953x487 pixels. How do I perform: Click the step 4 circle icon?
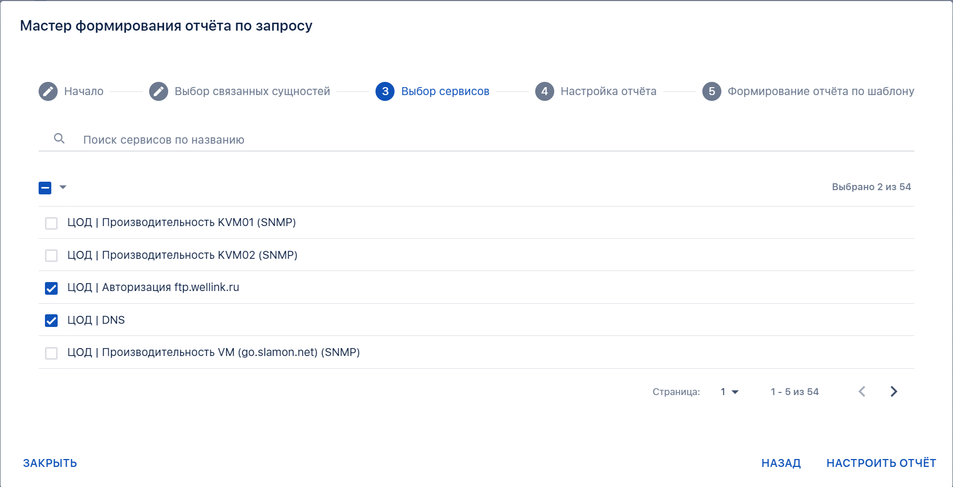[545, 91]
